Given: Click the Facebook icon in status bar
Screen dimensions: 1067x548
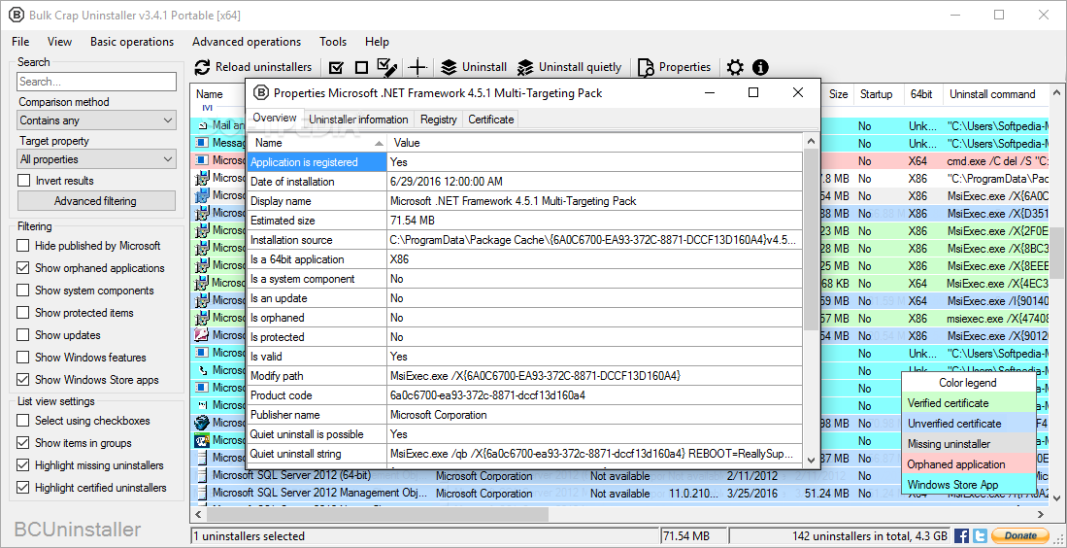Looking at the screenshot, I should click(961, 535).
